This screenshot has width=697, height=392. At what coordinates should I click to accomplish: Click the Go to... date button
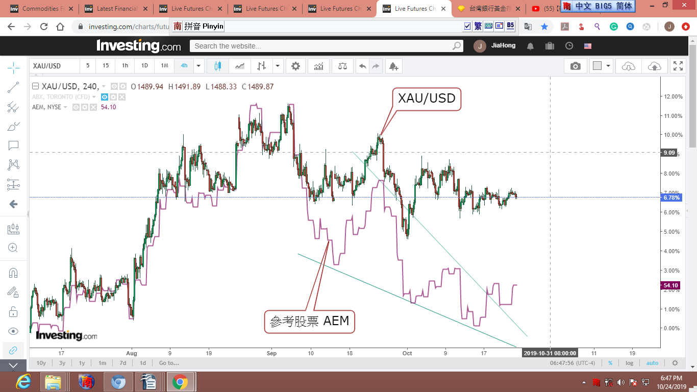tap(169, 363)
